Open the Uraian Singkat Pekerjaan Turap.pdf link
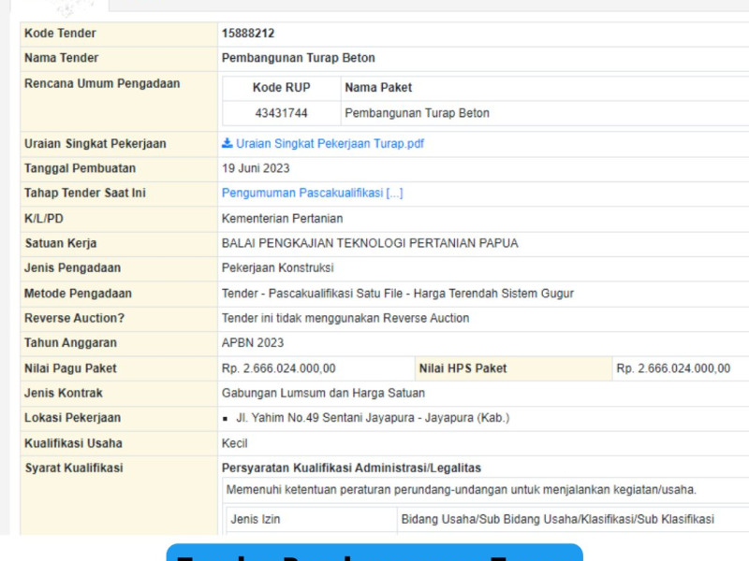The width and height of the screenshot is (749, 561). click(330, 144)
